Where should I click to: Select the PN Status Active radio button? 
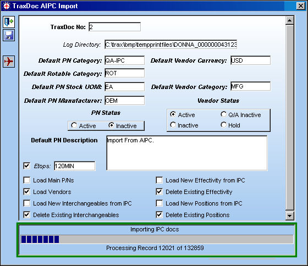[x=74, y=125]
